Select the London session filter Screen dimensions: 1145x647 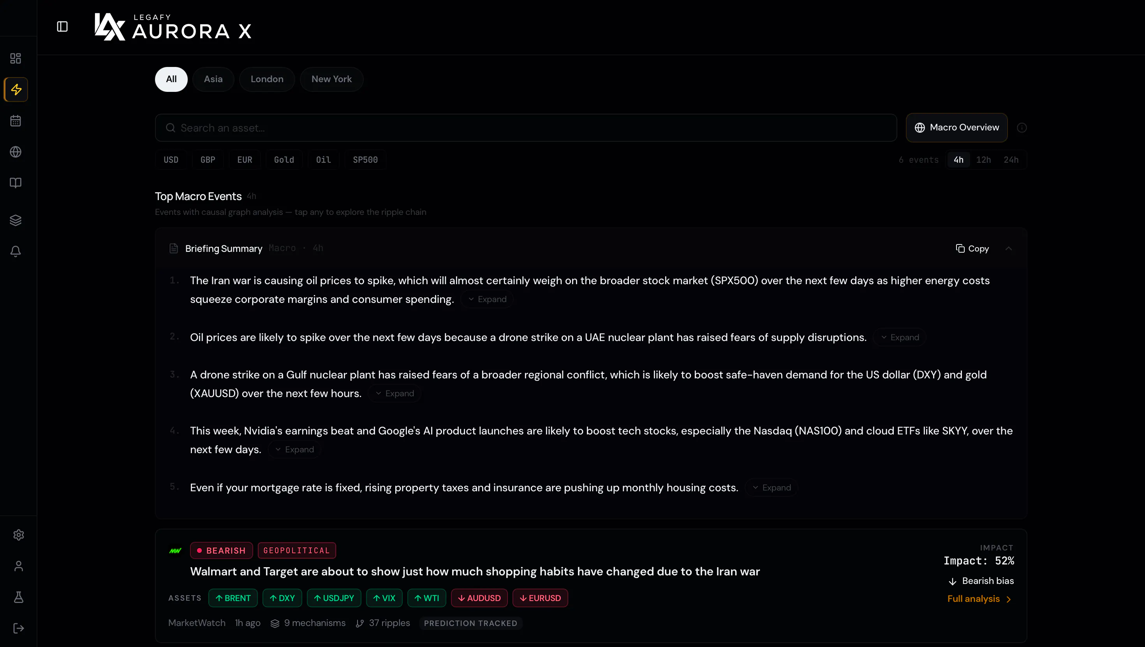click(x=267, y=79)
